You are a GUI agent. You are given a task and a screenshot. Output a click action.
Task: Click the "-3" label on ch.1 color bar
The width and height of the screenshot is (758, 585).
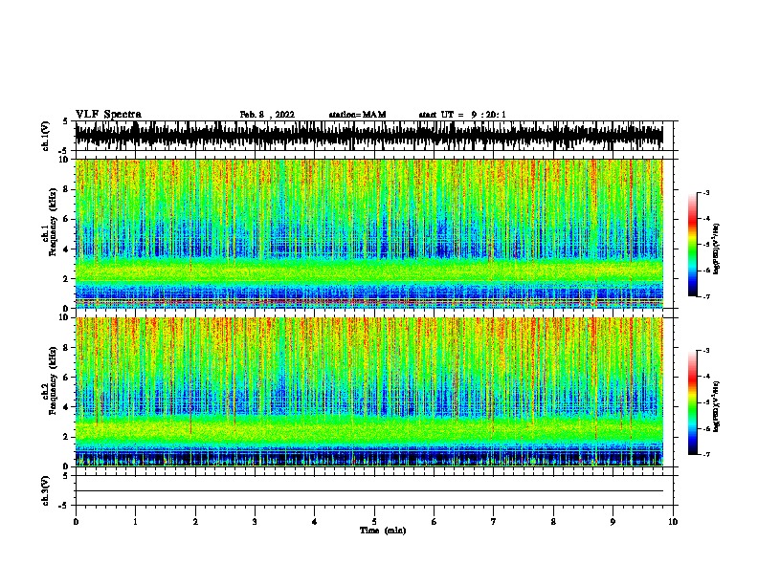pyautogui.click(x=705, y=192)
